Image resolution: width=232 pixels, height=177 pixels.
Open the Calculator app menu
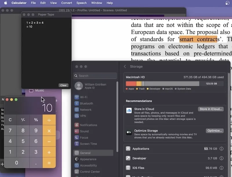tap(19, 3)
